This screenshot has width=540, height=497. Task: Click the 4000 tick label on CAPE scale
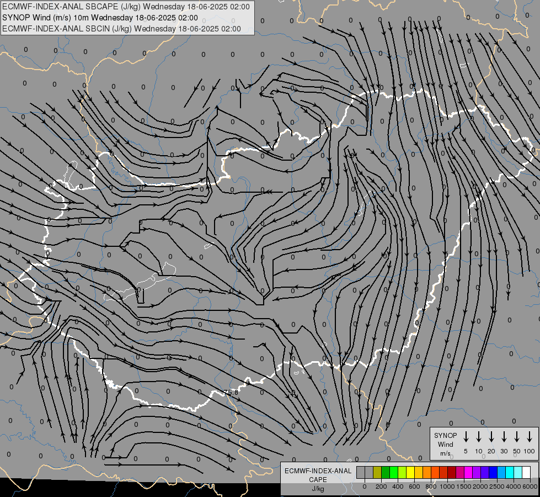[514, 487]
